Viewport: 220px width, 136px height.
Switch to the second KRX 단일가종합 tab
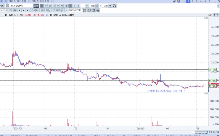coord(40,1)
